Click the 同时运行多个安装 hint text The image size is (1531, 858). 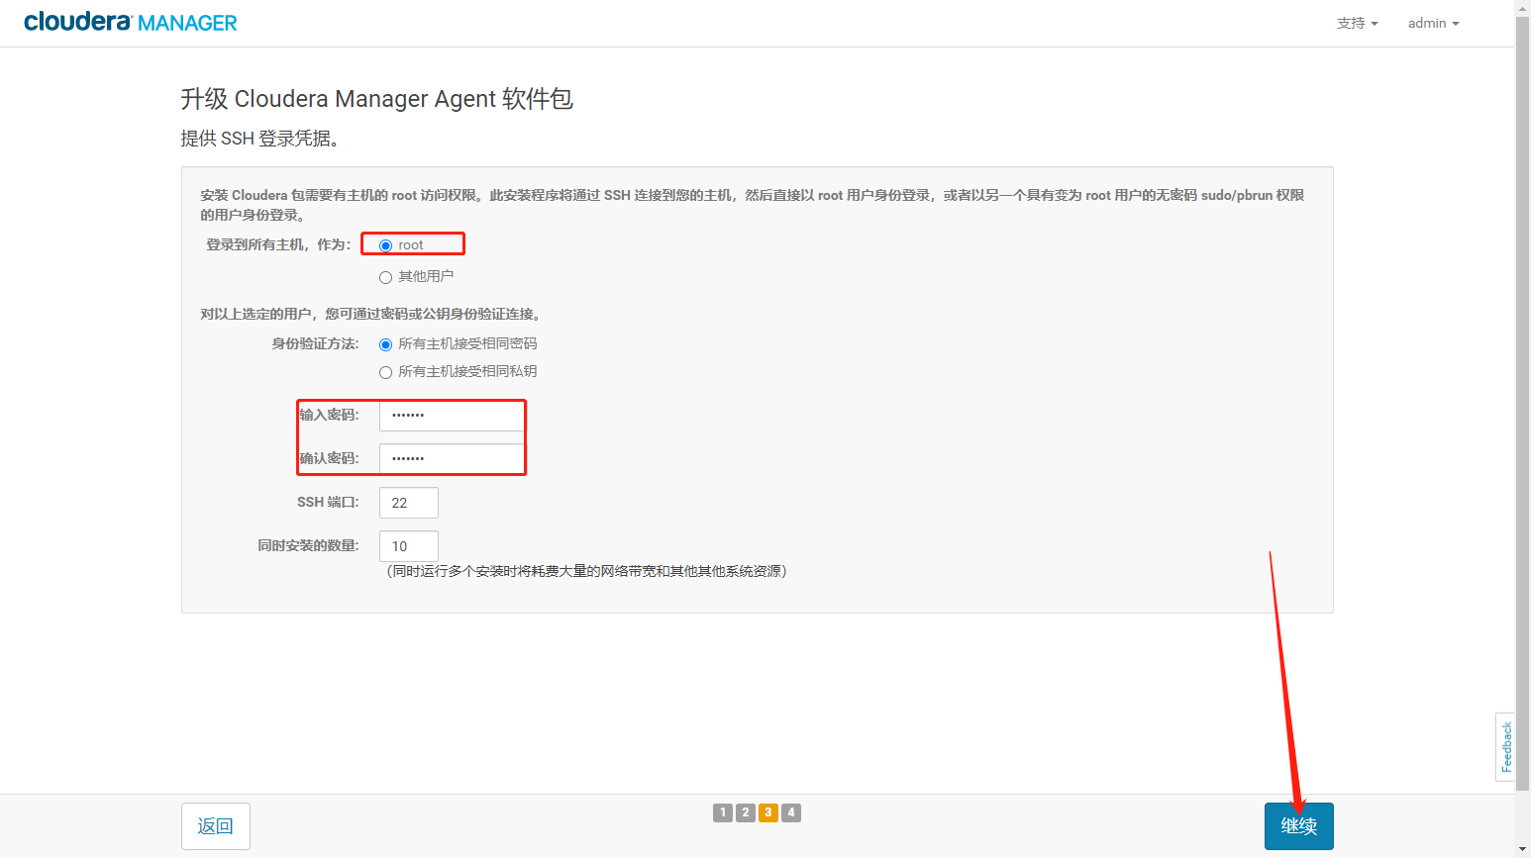click(586, 571)
